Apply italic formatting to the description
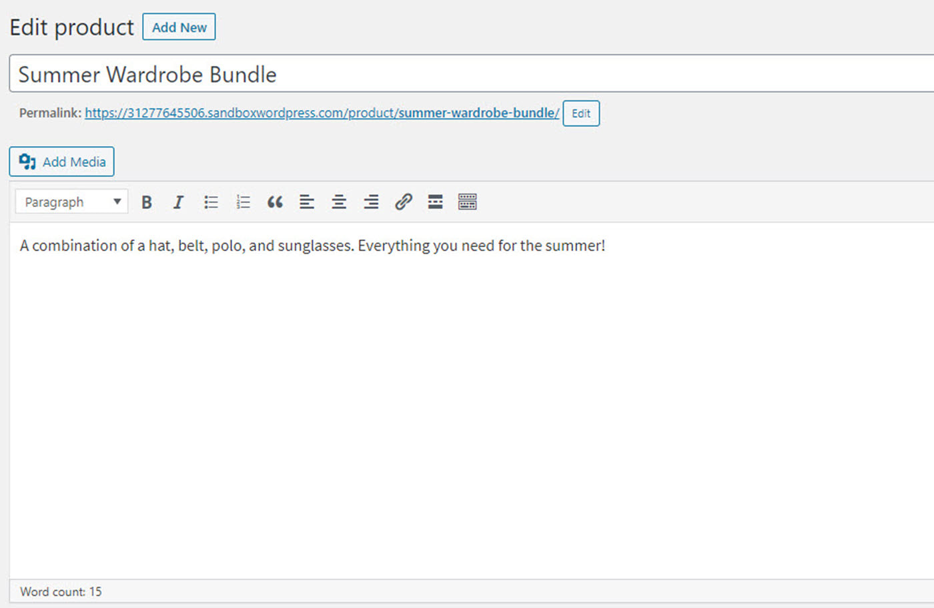934x608 pixels. click(x=178, y=202)
